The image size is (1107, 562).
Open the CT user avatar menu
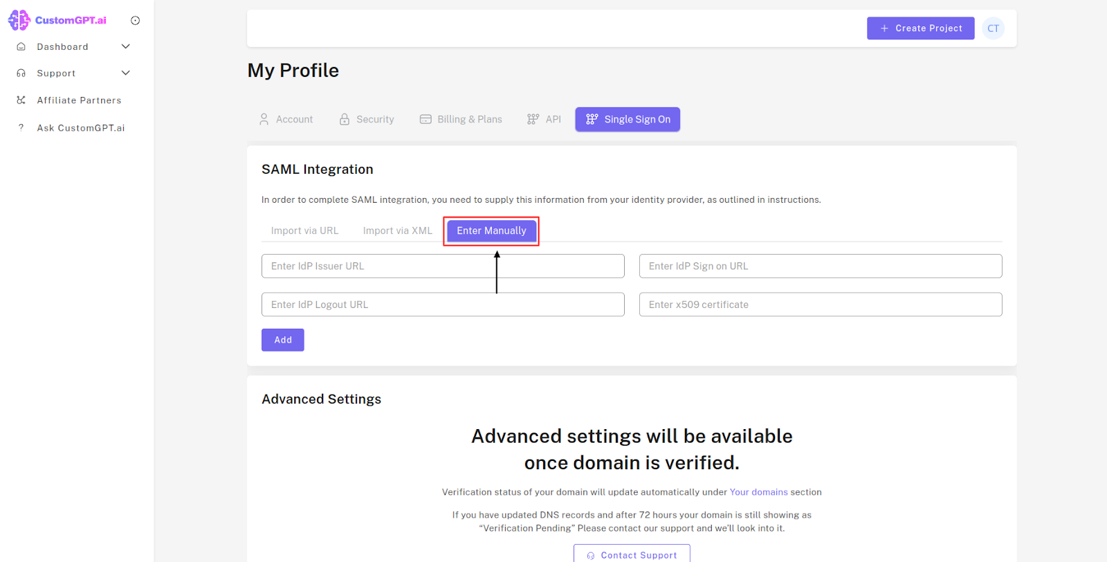tap(993, 28)
